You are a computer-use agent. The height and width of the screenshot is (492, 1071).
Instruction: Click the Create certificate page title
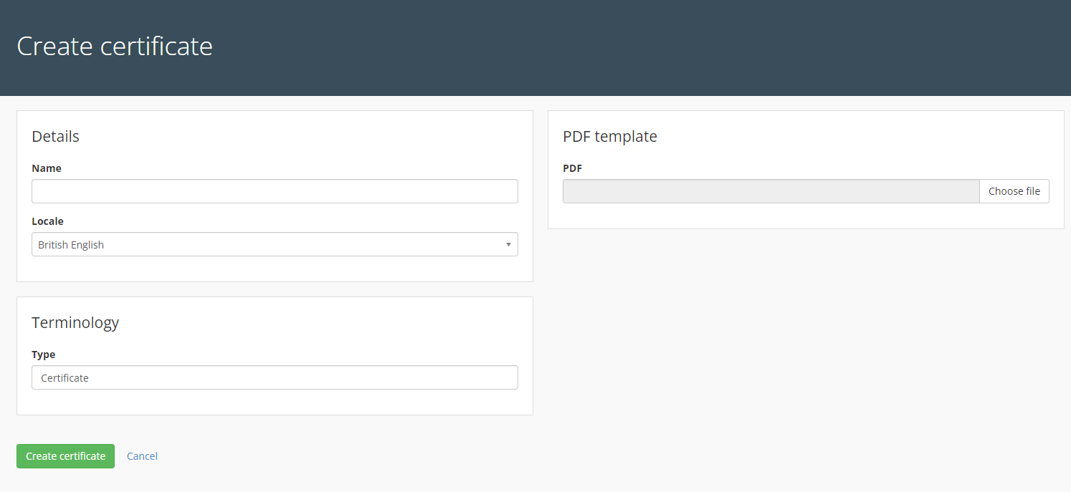(x=115, y=46)
